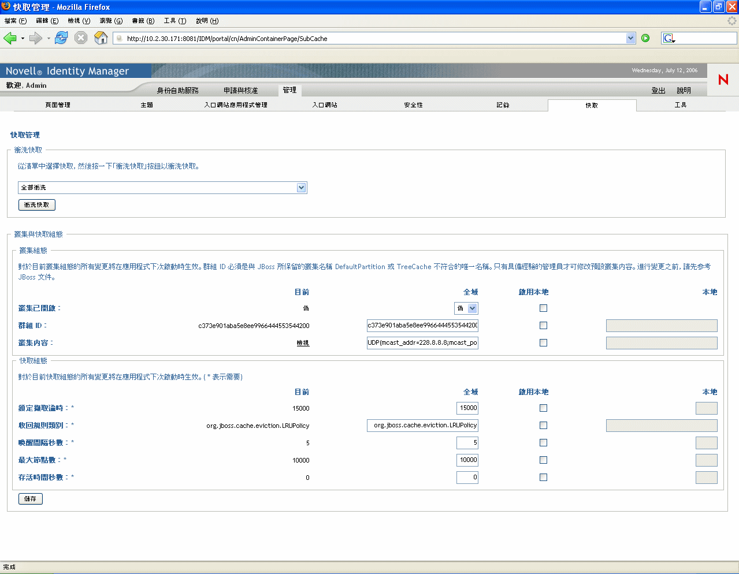Click the 登出 logout link
739x574 pixels.
[x=658, y=91]
